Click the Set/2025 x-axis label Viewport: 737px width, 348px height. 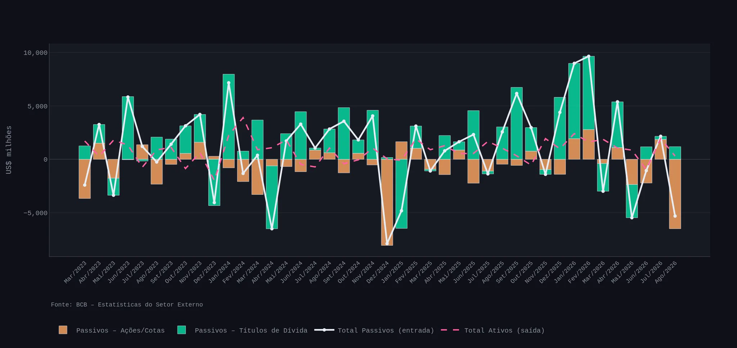click(x=507, y=272)
